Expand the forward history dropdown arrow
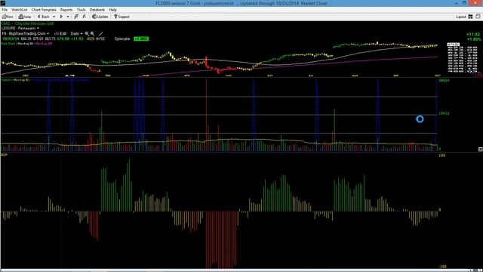The image size is (483, 272). pyautogui.click(x=68, y=17)
